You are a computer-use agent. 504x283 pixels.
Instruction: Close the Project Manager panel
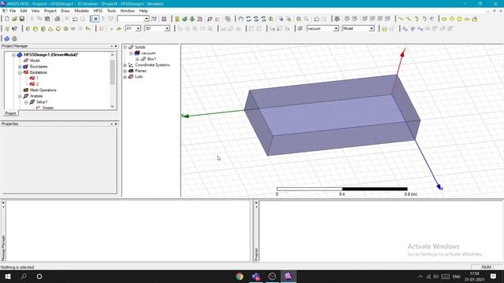tap(116, 46)
